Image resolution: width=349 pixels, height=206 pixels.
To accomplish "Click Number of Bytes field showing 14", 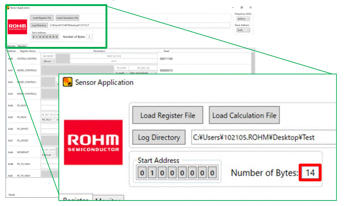I will (x=310, y=172).
